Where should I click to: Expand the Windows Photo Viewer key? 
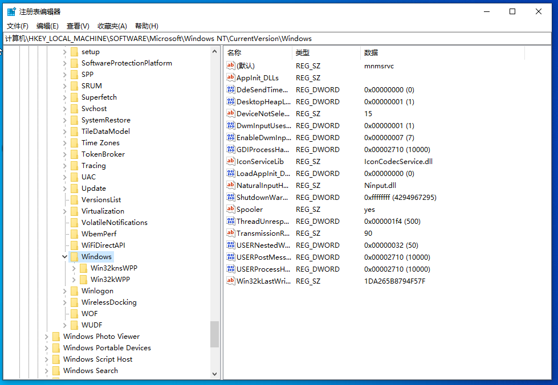click(46, 336)
